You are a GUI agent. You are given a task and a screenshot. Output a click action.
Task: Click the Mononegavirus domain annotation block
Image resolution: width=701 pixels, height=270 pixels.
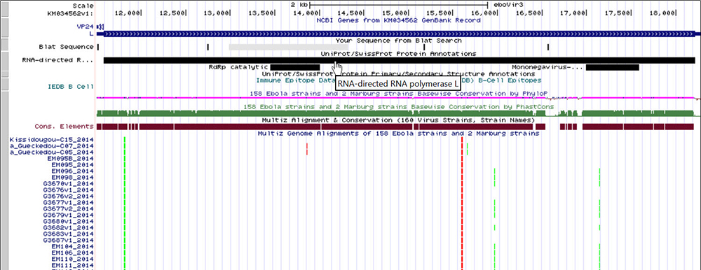click(612, 67)
